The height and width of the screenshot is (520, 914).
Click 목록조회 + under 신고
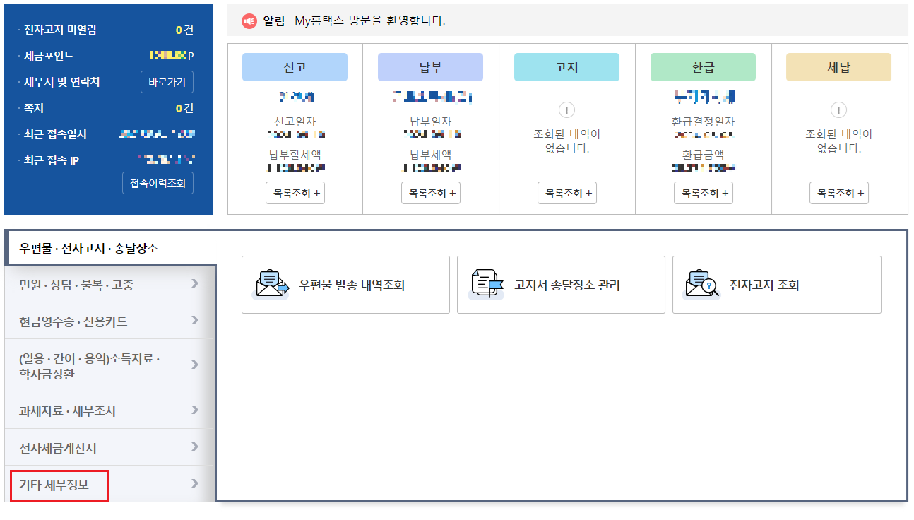[295, 193]
